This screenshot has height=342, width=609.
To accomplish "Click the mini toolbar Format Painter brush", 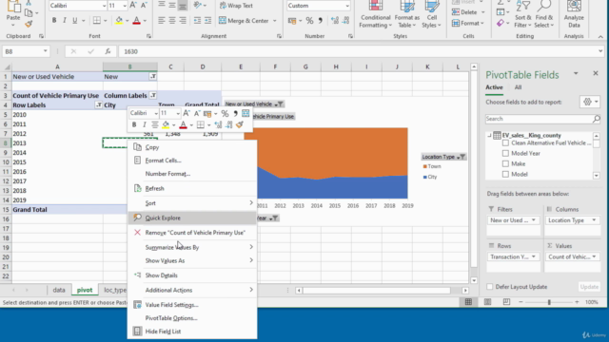I will point(240,124).
